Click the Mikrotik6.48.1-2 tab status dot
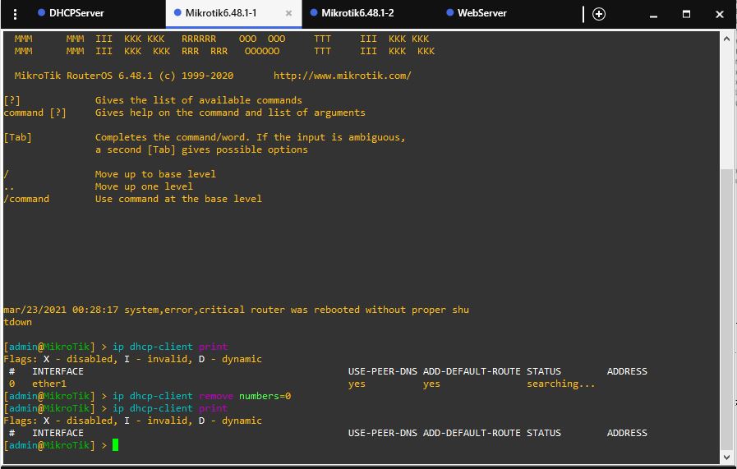Image resolution: width=737 pixels, height=469 pixels. [314, 12]
